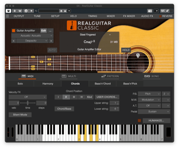Open the pitch bend range 2 dropdown
Image resolution: width=179 pixels, height=148 pixels.
[x=166, y=94]
